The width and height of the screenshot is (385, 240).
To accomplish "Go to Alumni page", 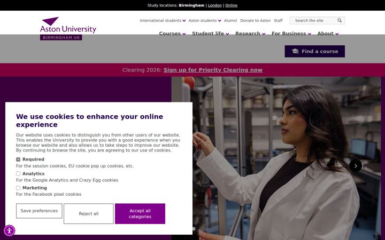I will pyautogui.click(x=230, y=21).
